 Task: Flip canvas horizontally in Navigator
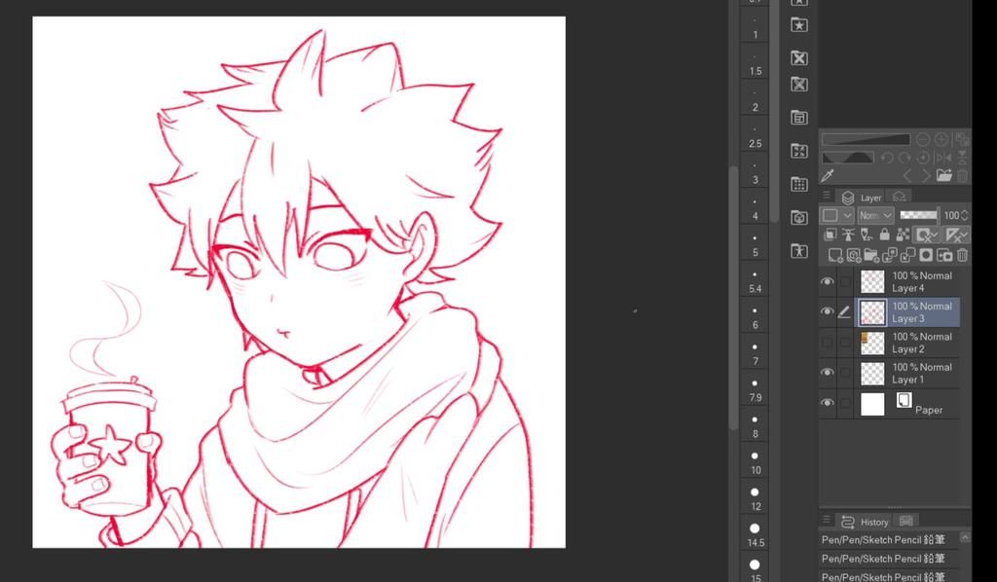(x=944, y=158)
